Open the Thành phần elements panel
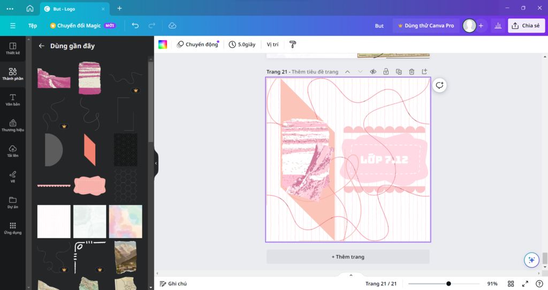The height and width of the screenshot is (290, 548). [13, 74]
